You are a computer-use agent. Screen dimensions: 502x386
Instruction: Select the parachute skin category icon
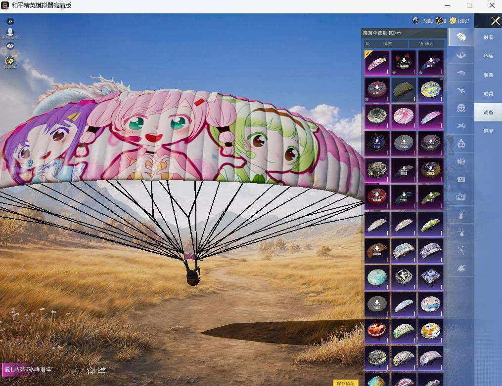click(460, 37)
